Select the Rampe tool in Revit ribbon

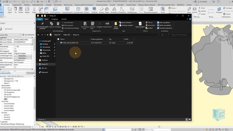coord(102,10)
